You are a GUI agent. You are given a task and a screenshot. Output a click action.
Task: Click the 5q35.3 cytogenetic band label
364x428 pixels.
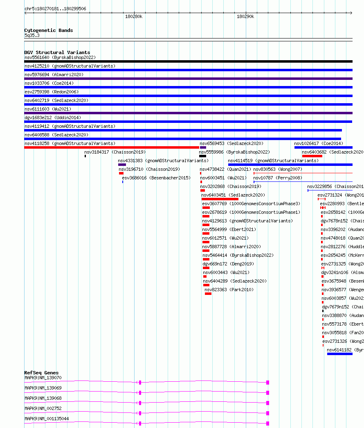point(32,36)
